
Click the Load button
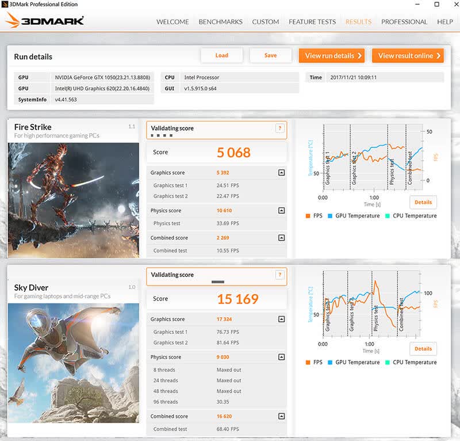tap(222, 55)
